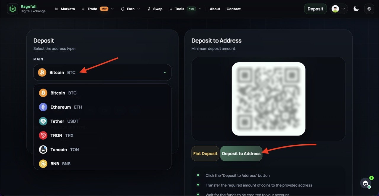379x196 pixels.
Task: Click the BNB yellow icon
Action: click(43, 164)
